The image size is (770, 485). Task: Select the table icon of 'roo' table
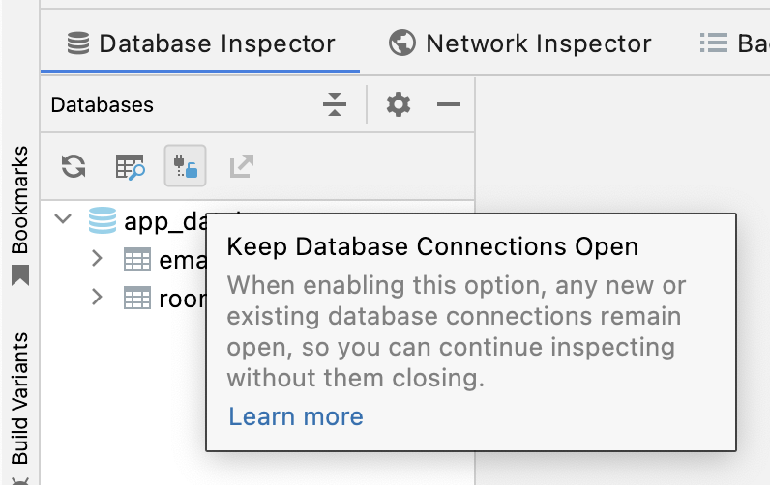coord(137,298)
